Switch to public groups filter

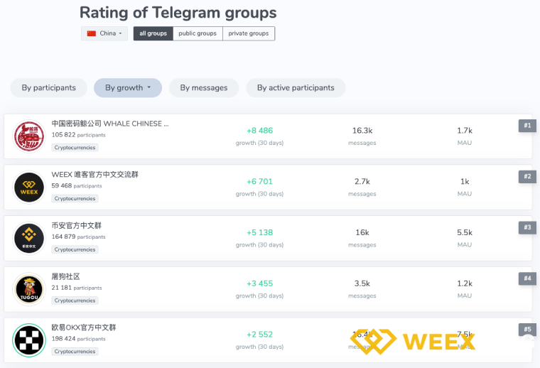(x=198, y=33)
